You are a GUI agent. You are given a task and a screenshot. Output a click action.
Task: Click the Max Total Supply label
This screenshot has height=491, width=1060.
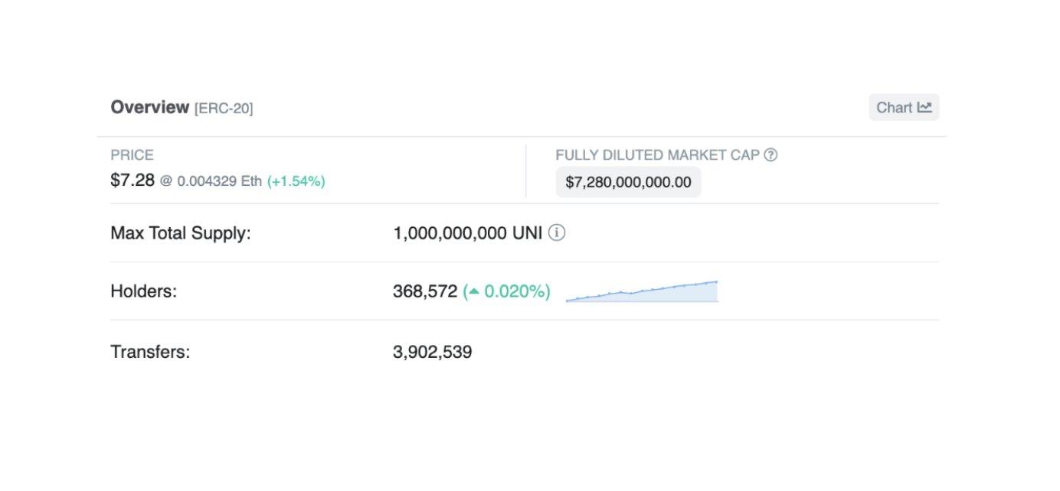click(x=181, y=232)
